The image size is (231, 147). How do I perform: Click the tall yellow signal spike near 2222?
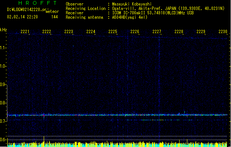pos(44,141)
